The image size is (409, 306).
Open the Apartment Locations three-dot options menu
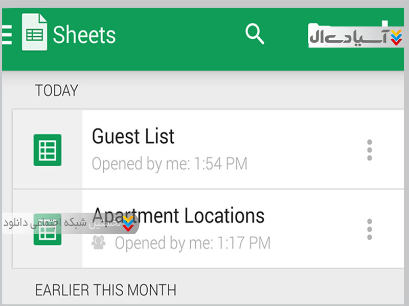(369, 229)
